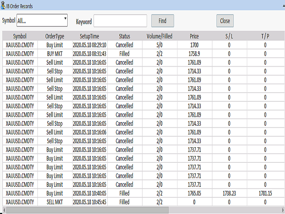
Task: Click Cancelled status in the 1700 price row
Action: 125,45
